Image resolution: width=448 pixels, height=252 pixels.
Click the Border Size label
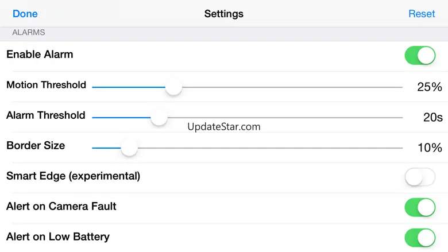coord(36,146)
